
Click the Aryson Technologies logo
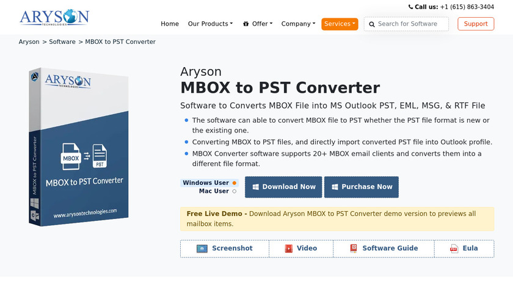pos(54,16)
